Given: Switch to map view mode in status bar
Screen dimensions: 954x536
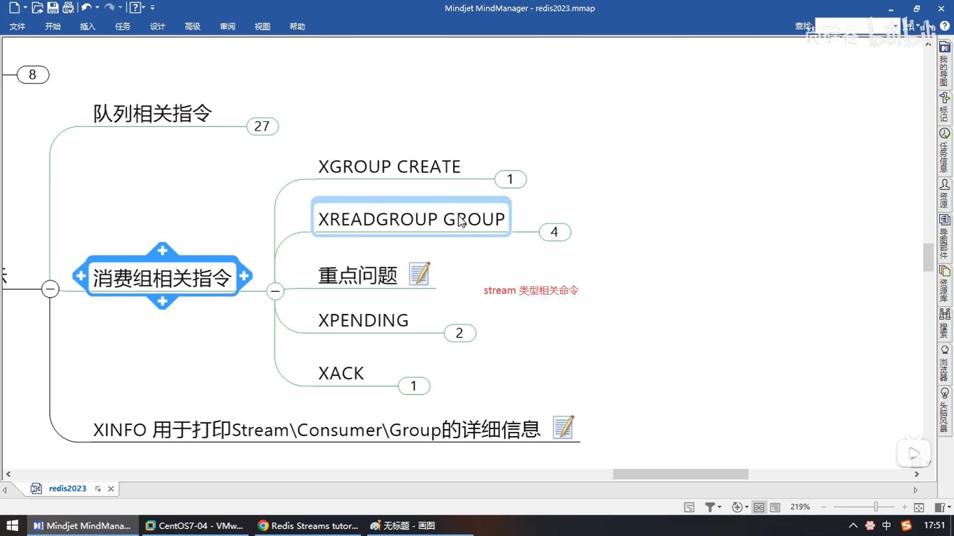Looking at the screenshot, I should pos(759,507).
